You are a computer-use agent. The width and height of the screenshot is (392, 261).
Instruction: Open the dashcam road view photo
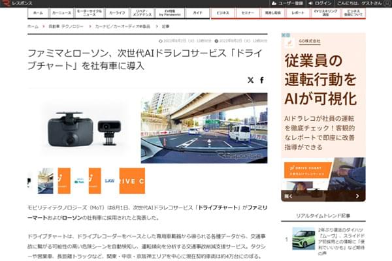pos(204,128)
